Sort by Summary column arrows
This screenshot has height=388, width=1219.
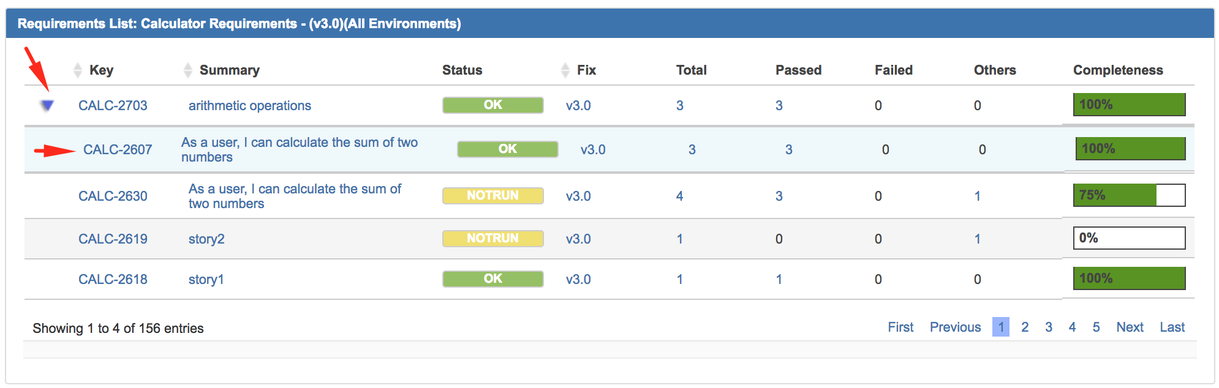(188, 70)
